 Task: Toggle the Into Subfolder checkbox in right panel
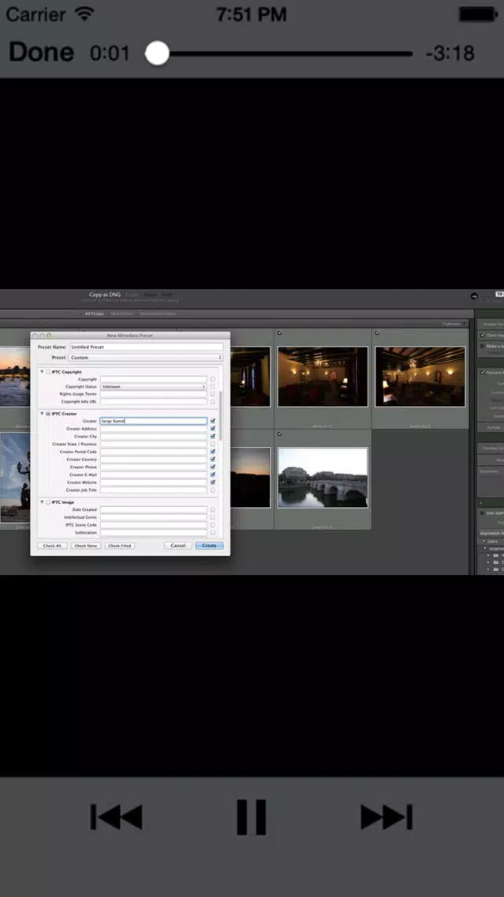pos(483,513)
